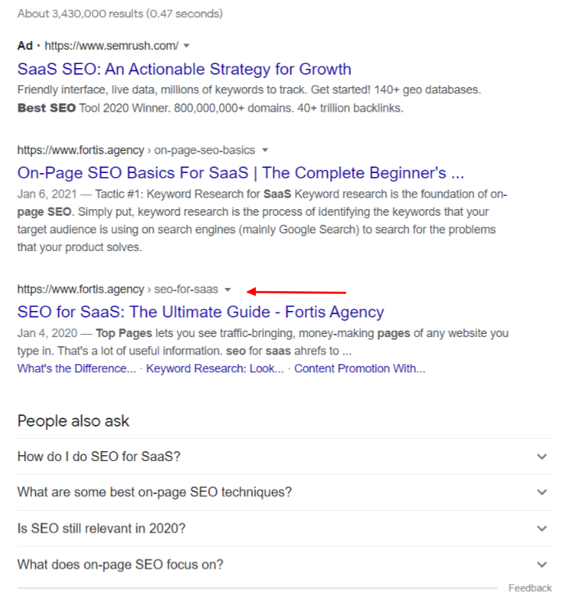Open On-Page SEO Basics For SaaS result
This screenshot has height=607, width=587.
(240, 173)
